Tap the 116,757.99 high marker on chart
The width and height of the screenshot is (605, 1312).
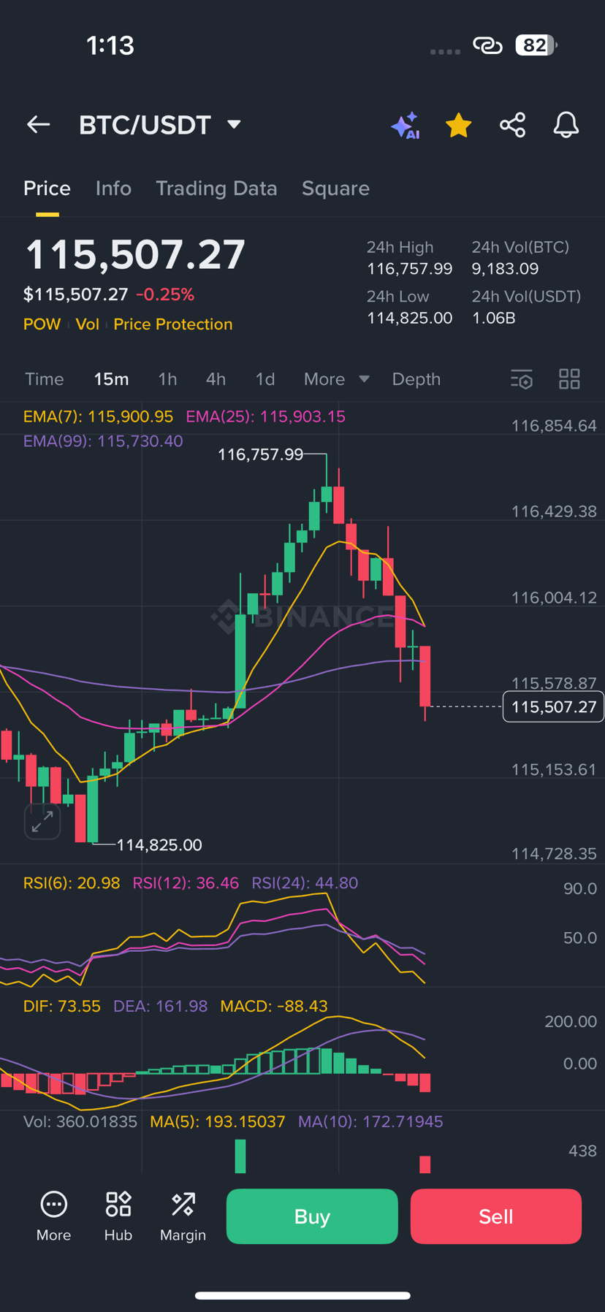click(x=260, y=454)
